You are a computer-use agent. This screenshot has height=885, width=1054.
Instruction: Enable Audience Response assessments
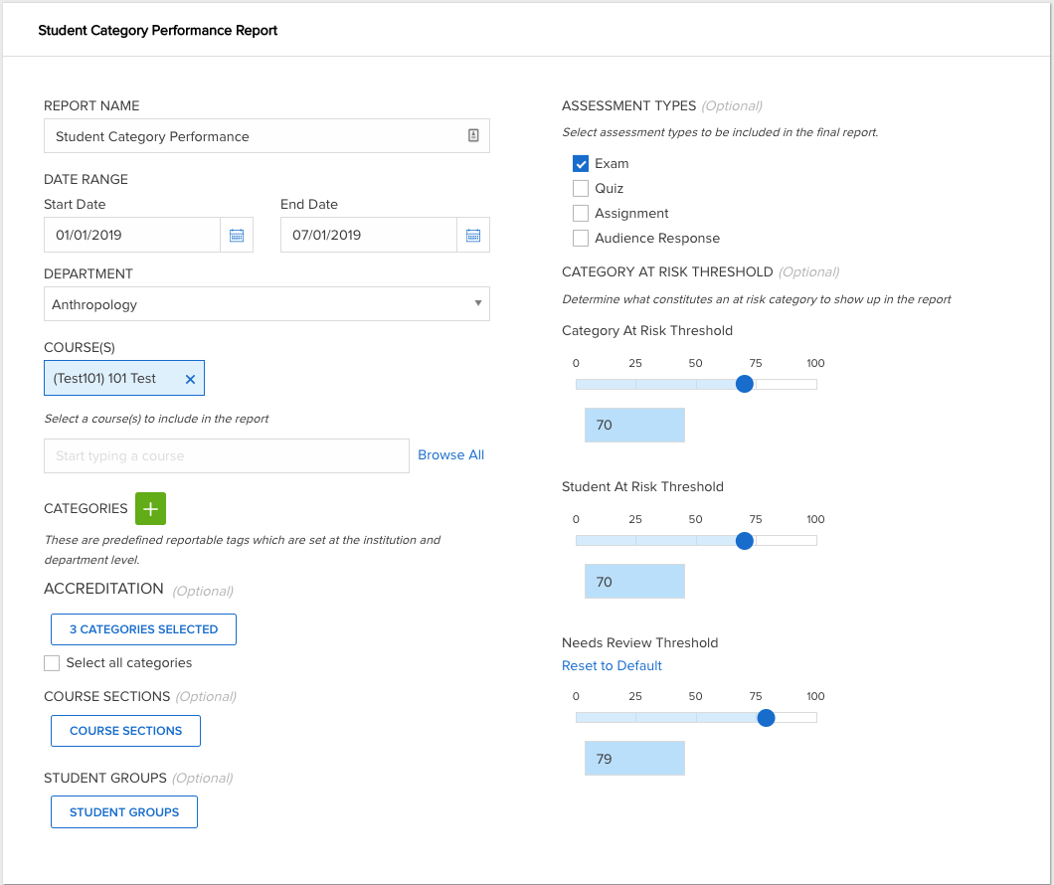[x=581, y=238]
